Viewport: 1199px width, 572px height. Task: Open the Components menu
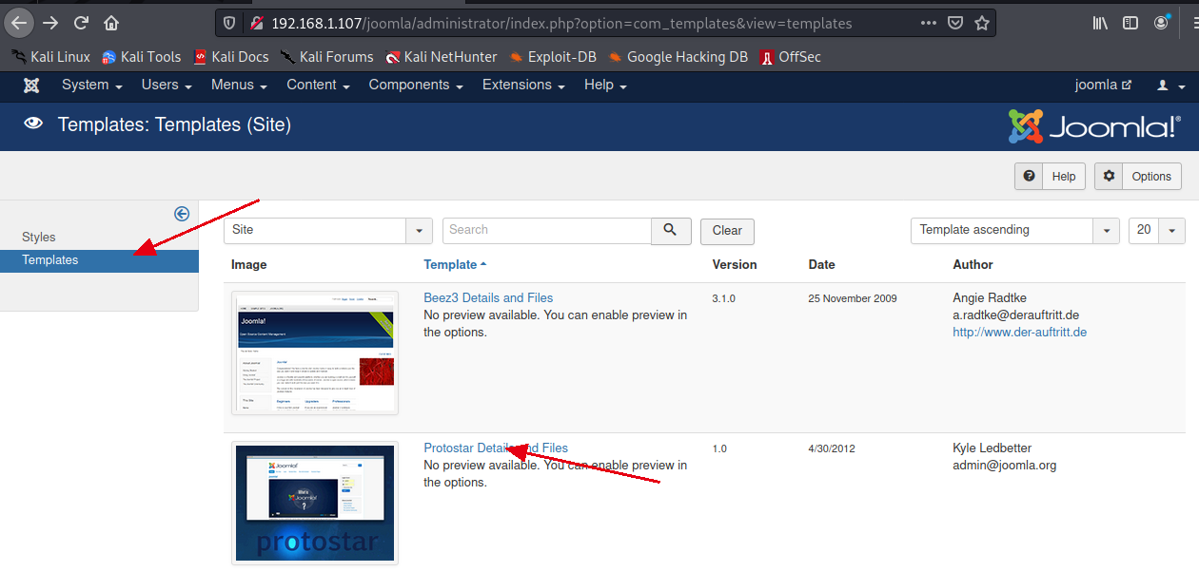pyautogui.click(x=416, y=85)
